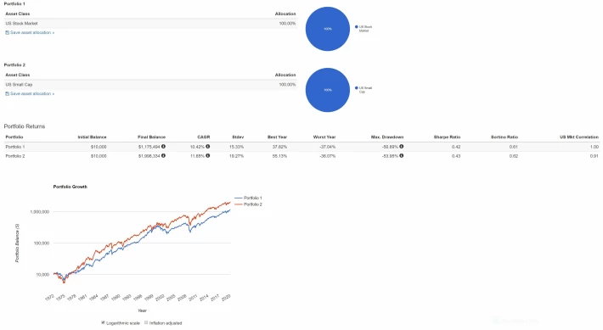Click info icon beside Portfolio 2 max drawdown
Screen dimensions: 603x330
[x=402, y=155]
